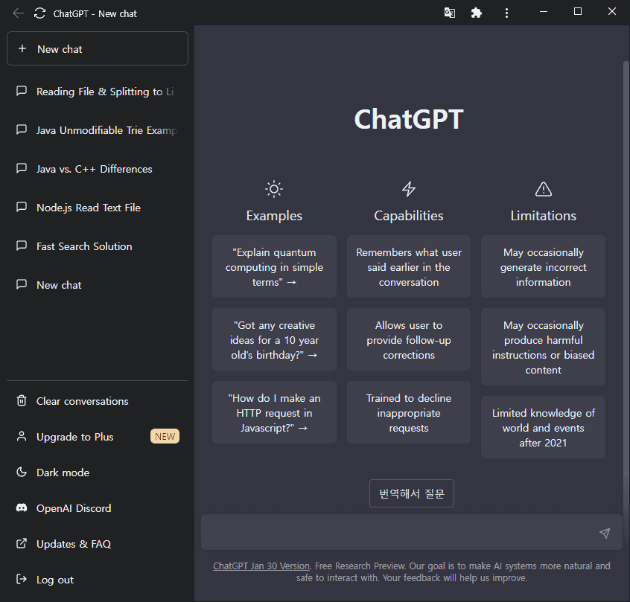This screenshot has height=602, width=630.
Task: Click card Allows user to provide follow-up corrections
Action: tap(409, 339)
